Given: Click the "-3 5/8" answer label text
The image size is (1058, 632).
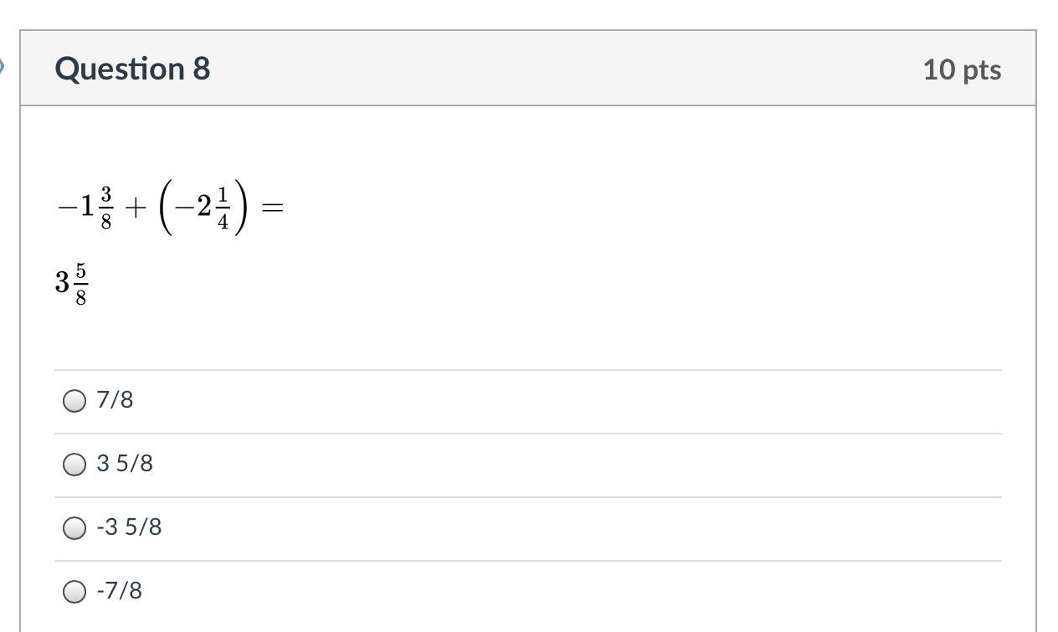Looking at the screenshot, I should [129, 527].
